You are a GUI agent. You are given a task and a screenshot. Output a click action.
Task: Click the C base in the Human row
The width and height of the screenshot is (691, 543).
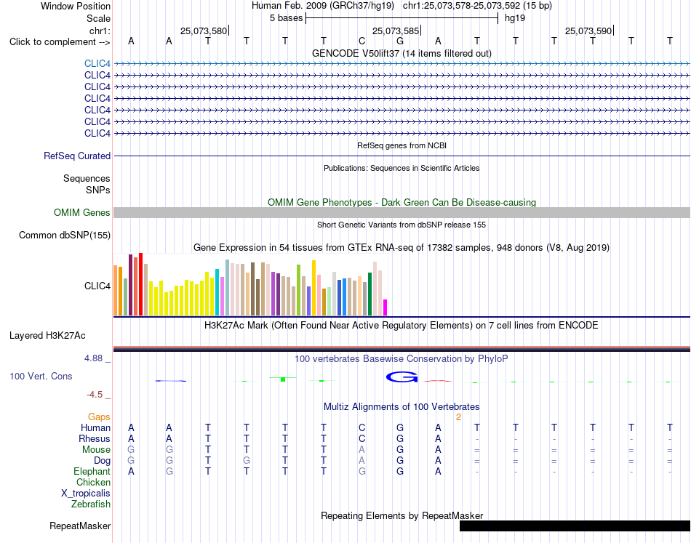point(362,427)
